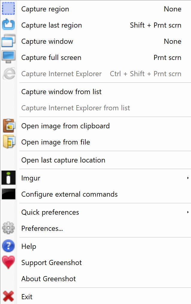The height and width of the screenshot is (304, 191).
Task: Click the folder icon for opening image files
Action: [8, 142]
